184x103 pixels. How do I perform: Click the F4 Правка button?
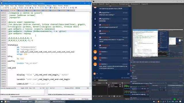[20, 99]
